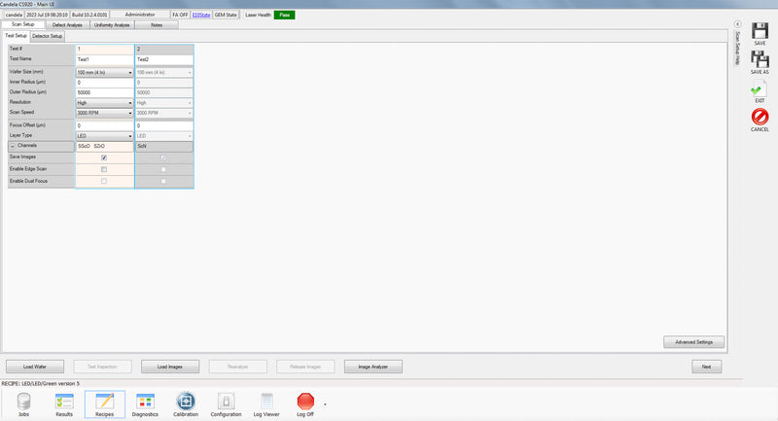Tick Enable Dual Focus for Test1

[x=104, y=182]
